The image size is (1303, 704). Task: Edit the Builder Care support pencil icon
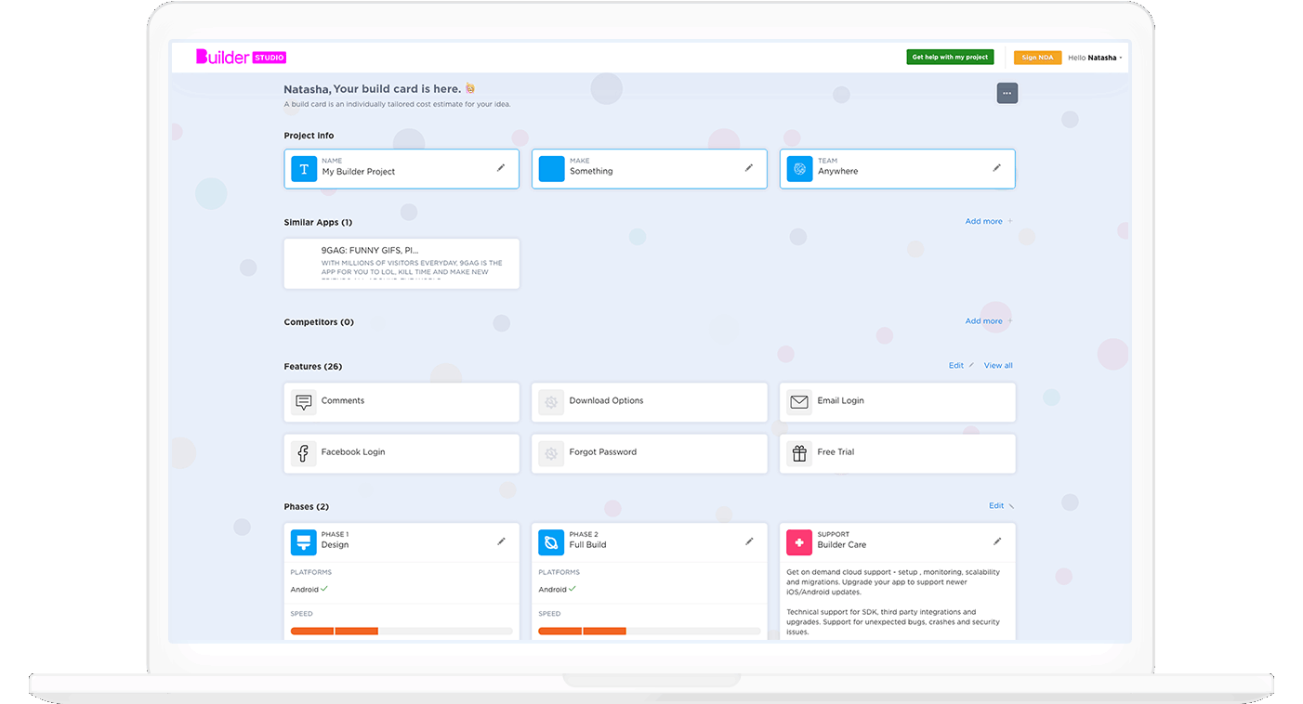(x=997, y=541)
